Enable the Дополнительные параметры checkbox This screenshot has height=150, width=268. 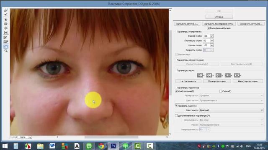coord(176,116)
